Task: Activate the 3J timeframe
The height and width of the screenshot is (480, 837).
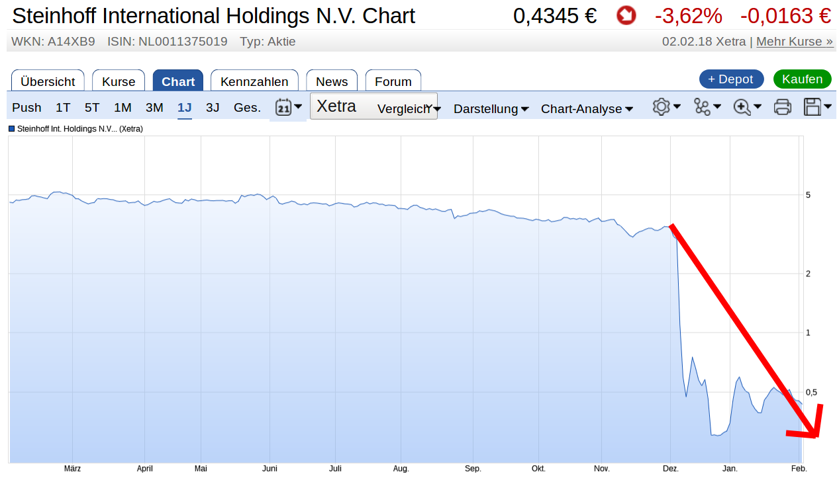Action: 213,107
